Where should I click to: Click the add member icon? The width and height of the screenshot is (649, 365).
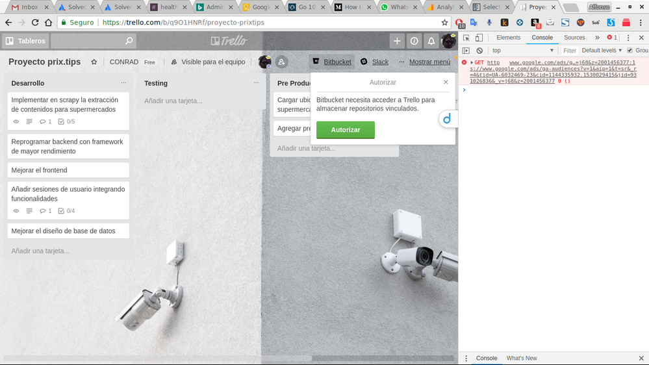coord(281,62)
